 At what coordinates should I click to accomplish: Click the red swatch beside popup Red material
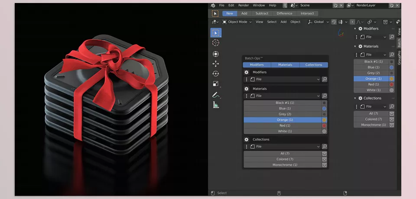point(324,125)
